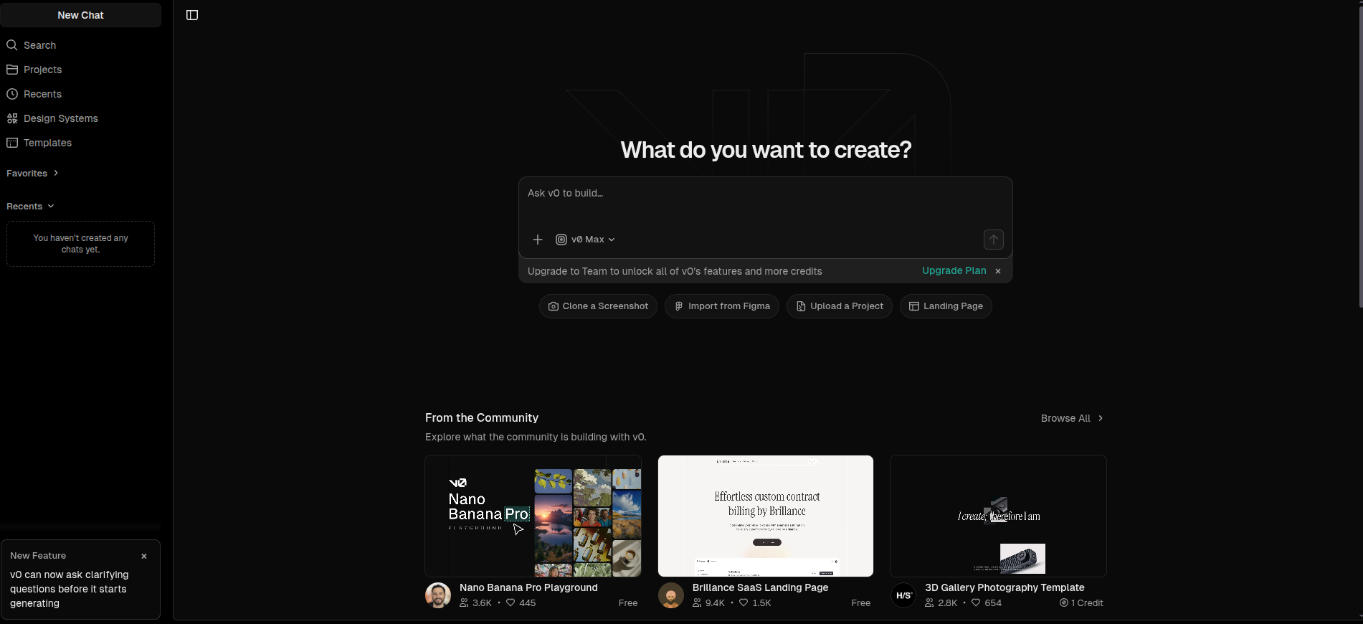
Task: Collapse the Recents list section
Action: click(x=30, y=207)
